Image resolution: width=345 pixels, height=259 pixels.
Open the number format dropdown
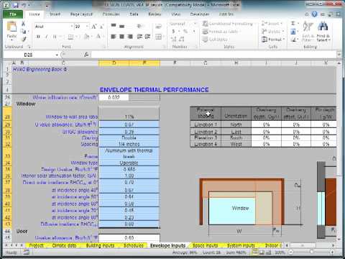pyautogui.click(x=195, y=24)
